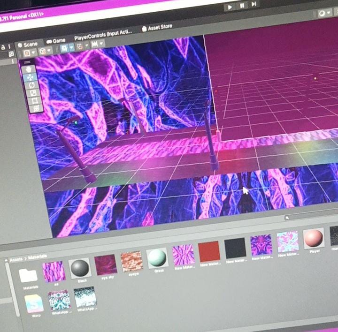Viewport: 338px width, 332px height.
Task: Open the snap increment settings dropdown
Action: pos(87,45)
